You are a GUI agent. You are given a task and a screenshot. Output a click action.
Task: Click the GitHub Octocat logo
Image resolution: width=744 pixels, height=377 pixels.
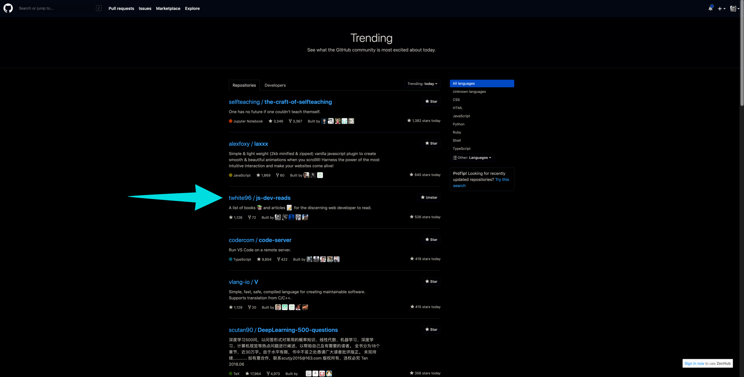(8, 8)
